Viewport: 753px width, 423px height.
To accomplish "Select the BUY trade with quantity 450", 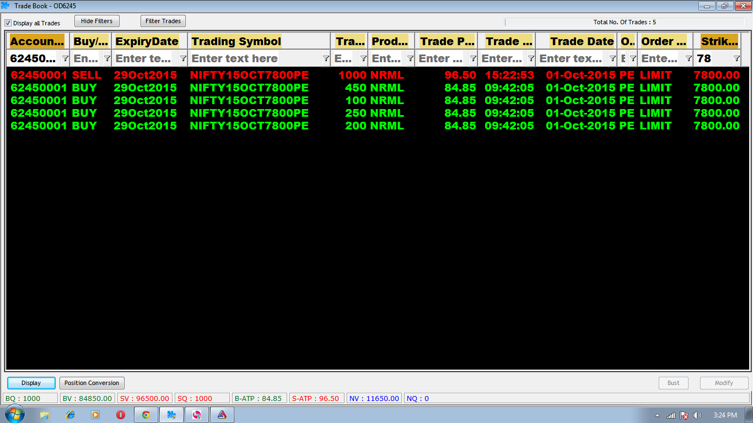I will [x=376, y=88].
